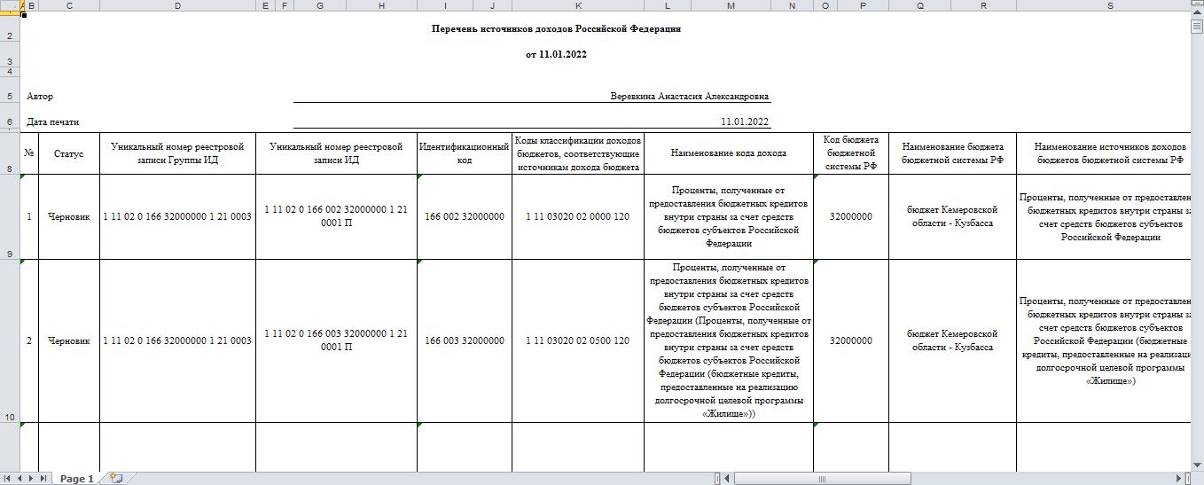
Task: Go to first sheet using navigation arrow
Action: (8, 479)
